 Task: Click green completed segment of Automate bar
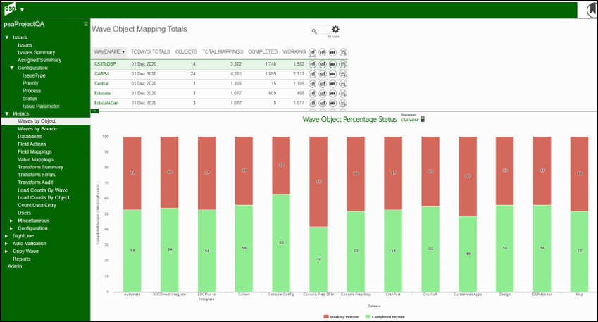click(132, 251)
